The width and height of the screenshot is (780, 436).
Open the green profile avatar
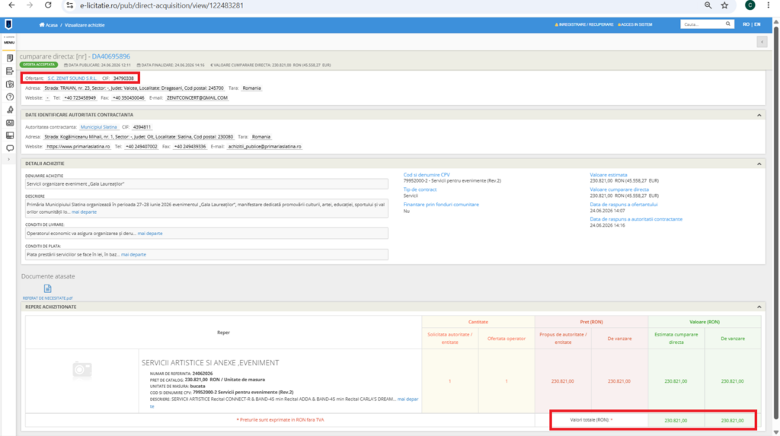(750, 5)
